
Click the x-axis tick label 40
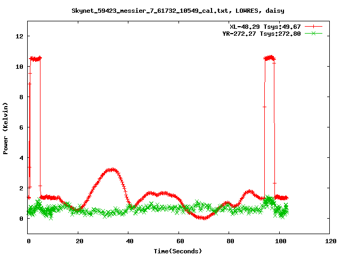coord(129,241)
